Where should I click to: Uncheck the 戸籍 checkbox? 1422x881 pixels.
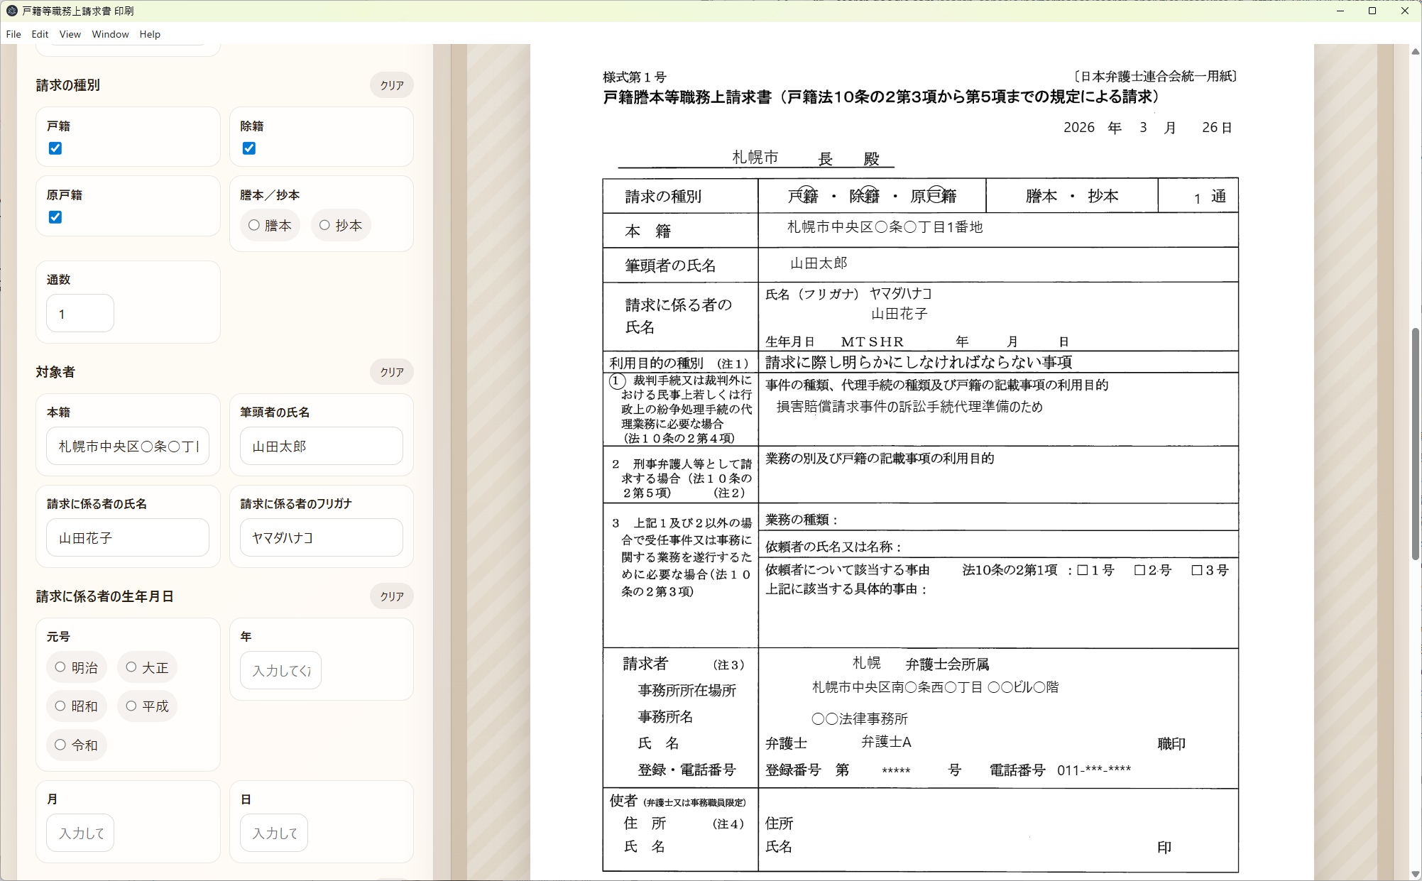pos(55,148)
